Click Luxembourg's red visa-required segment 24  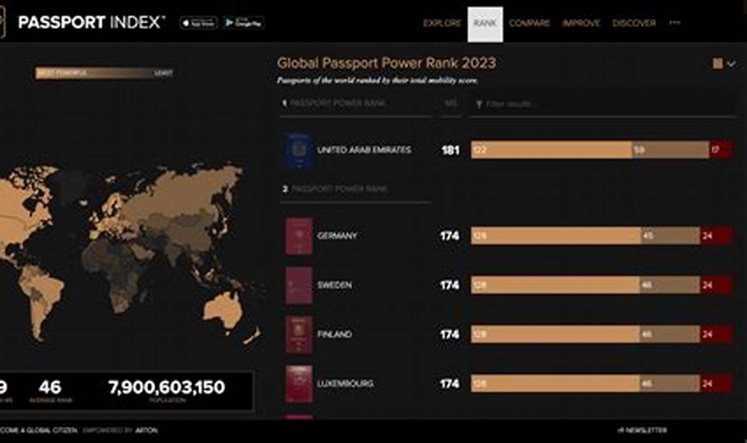click(716, 384)
